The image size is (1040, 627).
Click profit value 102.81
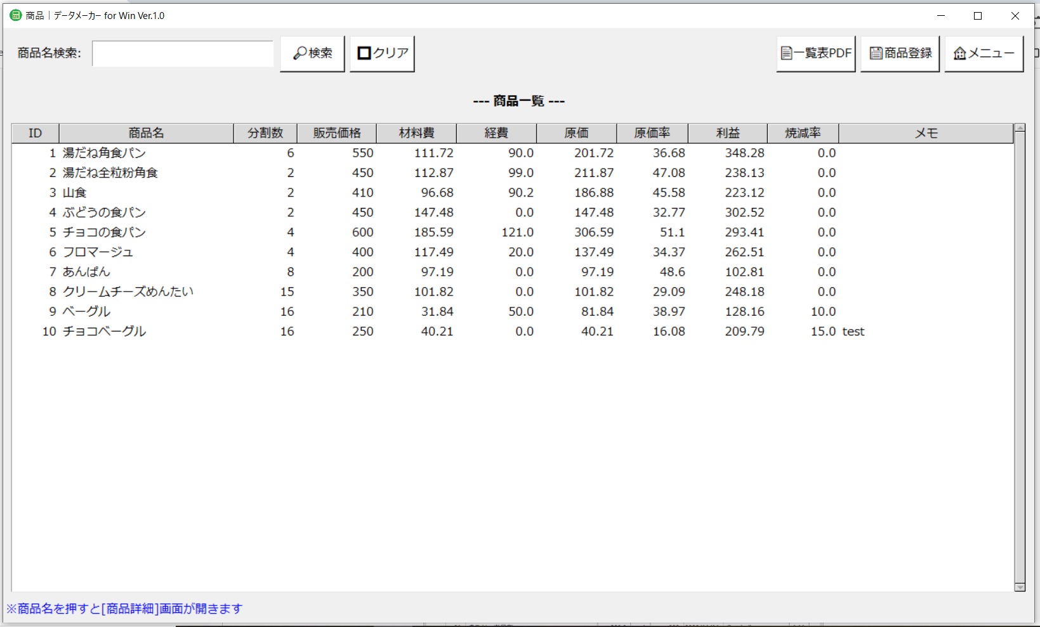click(x=745, y=271)
